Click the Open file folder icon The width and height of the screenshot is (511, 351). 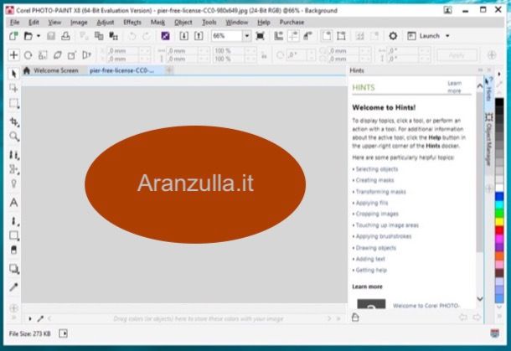tap(28, 36)
